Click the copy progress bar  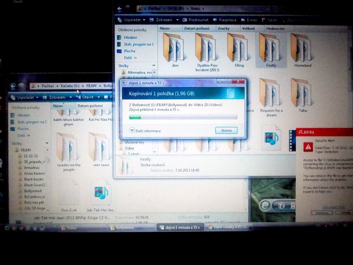183,117
